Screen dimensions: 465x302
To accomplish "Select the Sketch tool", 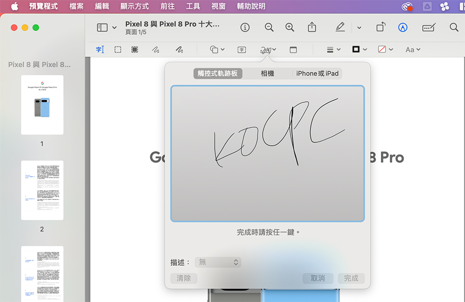I will coord(156,49).
